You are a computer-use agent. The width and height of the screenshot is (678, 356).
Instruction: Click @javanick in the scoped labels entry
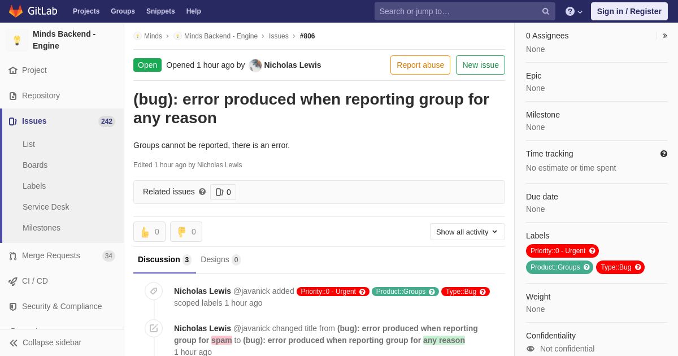[x=251, y=291]
